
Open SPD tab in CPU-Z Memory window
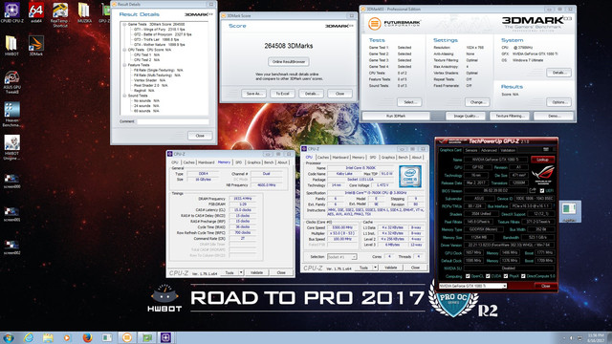pos(238,162)
